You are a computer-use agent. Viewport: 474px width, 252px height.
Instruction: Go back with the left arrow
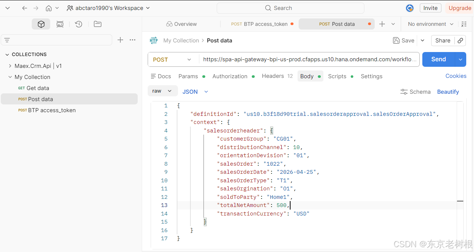click(x=24, y=8)
